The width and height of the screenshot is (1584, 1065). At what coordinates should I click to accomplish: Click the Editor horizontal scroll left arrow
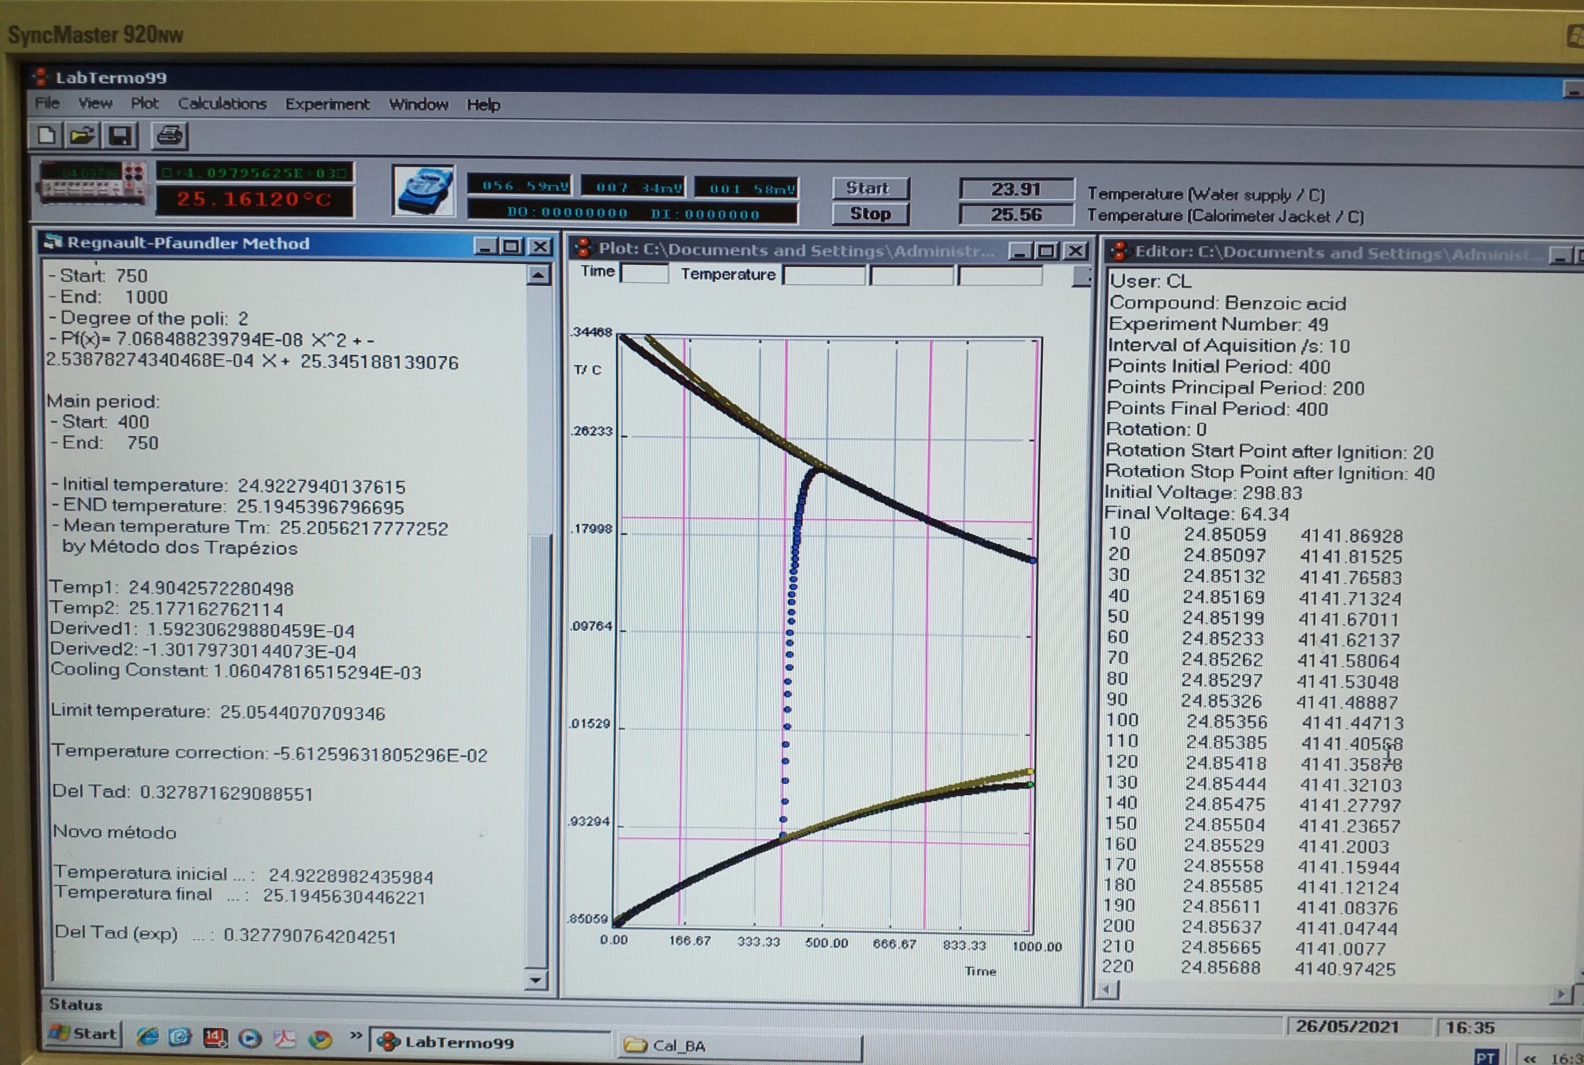coord(1106,989)
